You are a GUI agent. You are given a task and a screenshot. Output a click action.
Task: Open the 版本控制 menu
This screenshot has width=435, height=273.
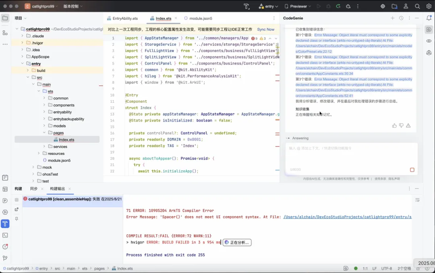coord(72,6)
